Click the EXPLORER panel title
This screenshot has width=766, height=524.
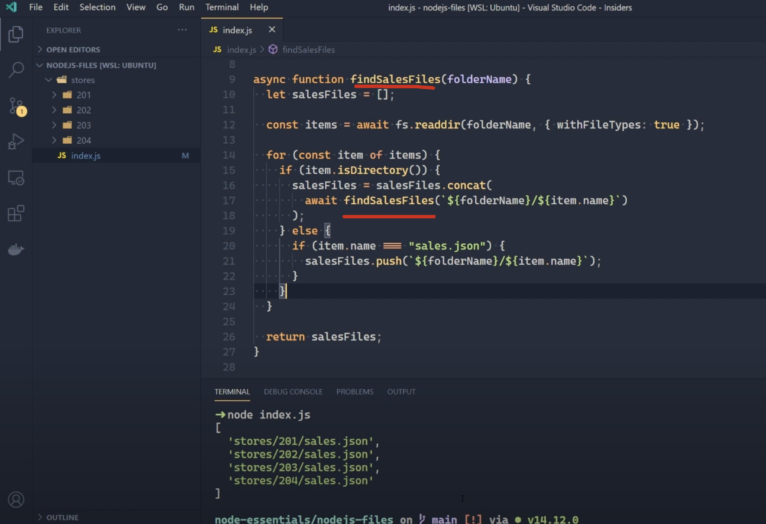pyautogui.click(x=64, y=30)
